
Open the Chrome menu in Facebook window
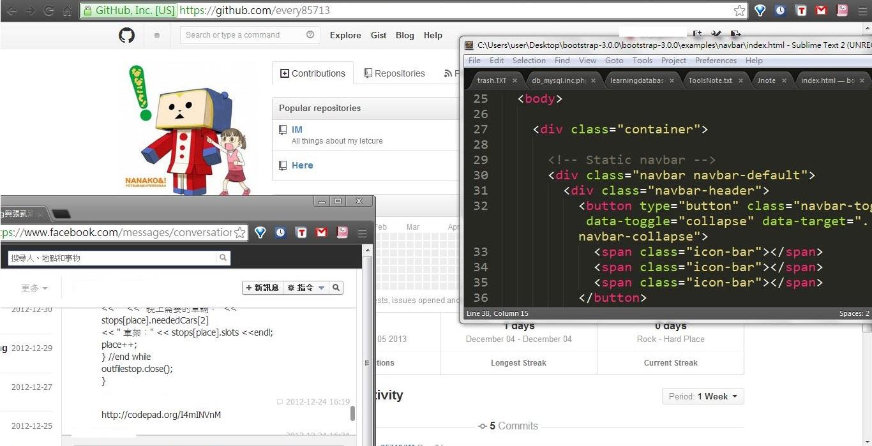363,232
